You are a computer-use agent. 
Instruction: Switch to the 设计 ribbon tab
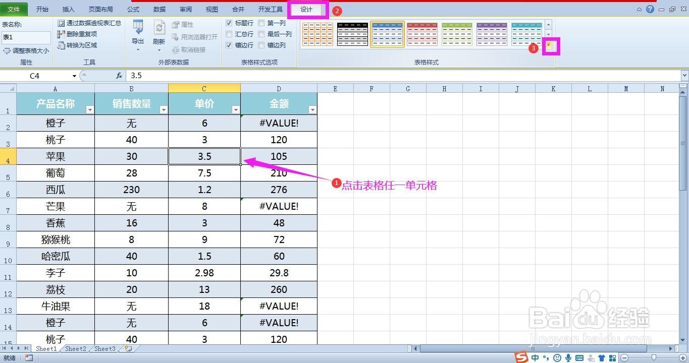[x=306, y=9]
